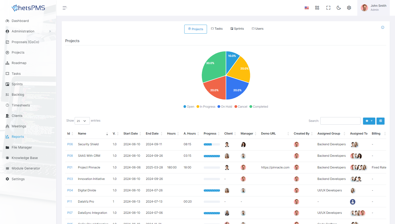Image resolution: width=395 pixels, height=224 pixels.
Task: Toggle Open series in chart legend
Action: click(x=189, y=107)
